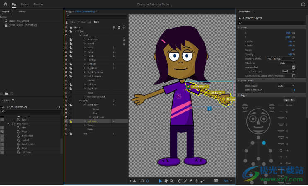The width and height of the screenshot is (308, 186).
Task: Select the Pin tool
Action: pos(190,181)
